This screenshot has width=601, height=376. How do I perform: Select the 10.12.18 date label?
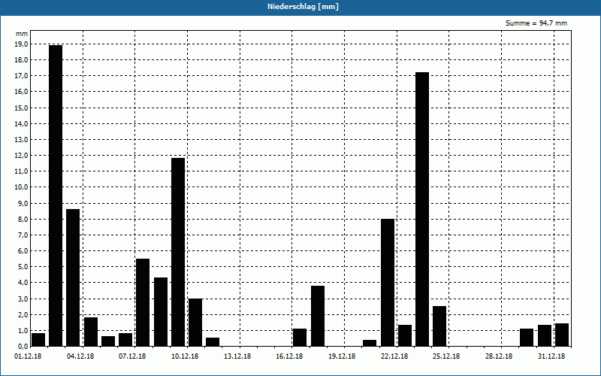tap(185, 356)
